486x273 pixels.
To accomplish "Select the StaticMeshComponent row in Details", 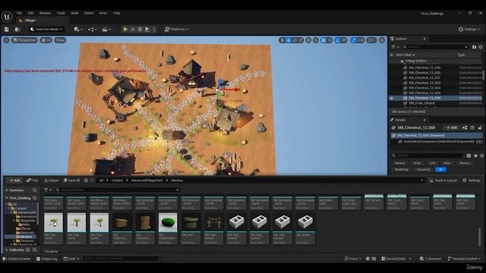I will pos(436,142).
